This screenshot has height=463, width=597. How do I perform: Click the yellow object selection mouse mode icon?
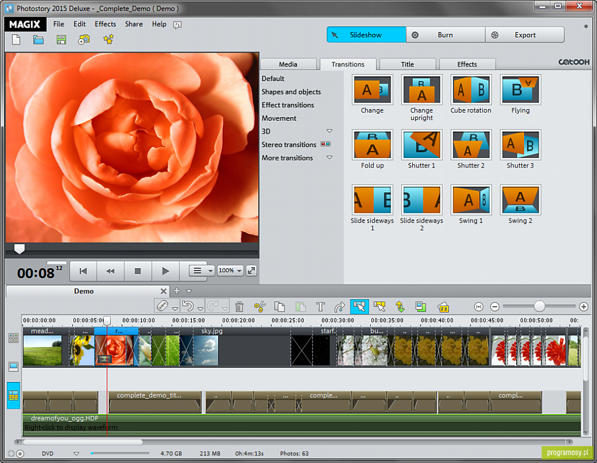point(380,307)
